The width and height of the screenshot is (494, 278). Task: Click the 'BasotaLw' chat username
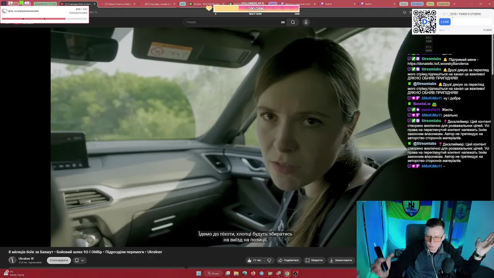(421, 104)
